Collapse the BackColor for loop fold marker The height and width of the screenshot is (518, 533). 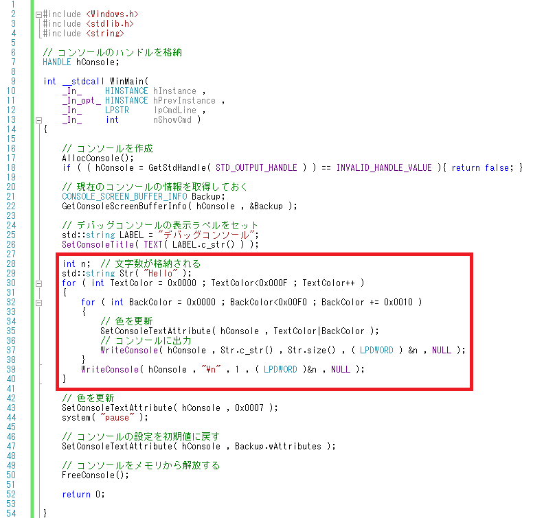point(38,303)
